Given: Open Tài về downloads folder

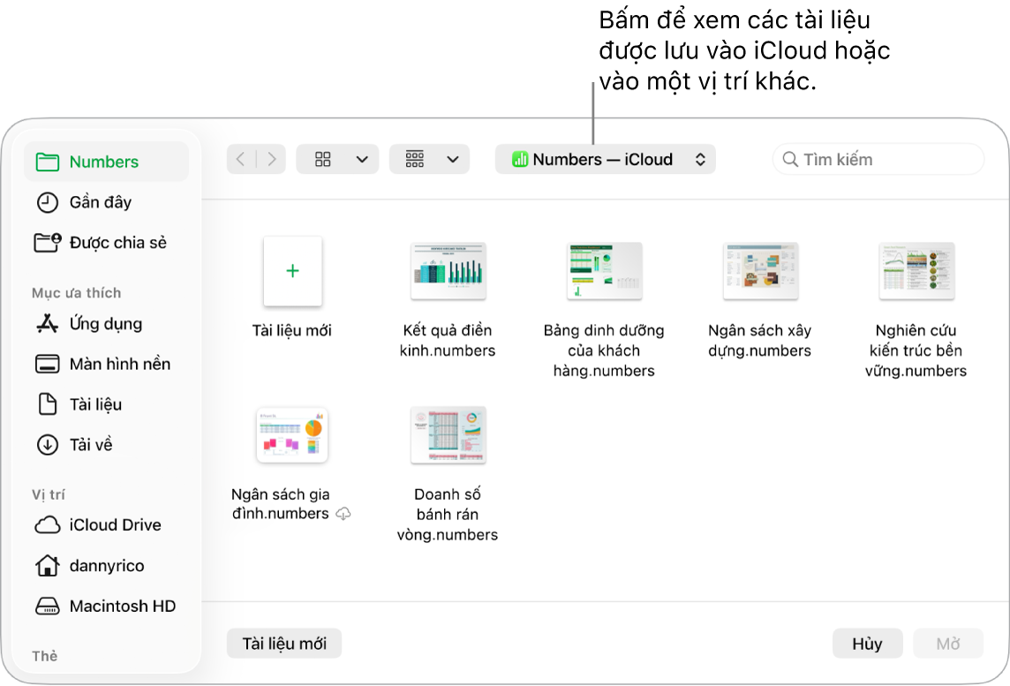Looking at the screenshot, I should 106,444.
